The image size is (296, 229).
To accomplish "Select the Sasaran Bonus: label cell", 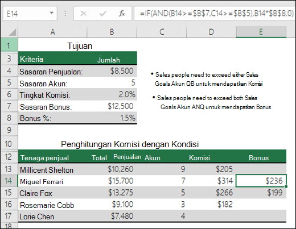I will pyautogui.click(x=52, y=106).
